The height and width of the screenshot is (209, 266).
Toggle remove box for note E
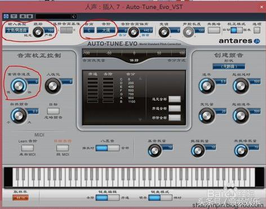tap(108, 87)
